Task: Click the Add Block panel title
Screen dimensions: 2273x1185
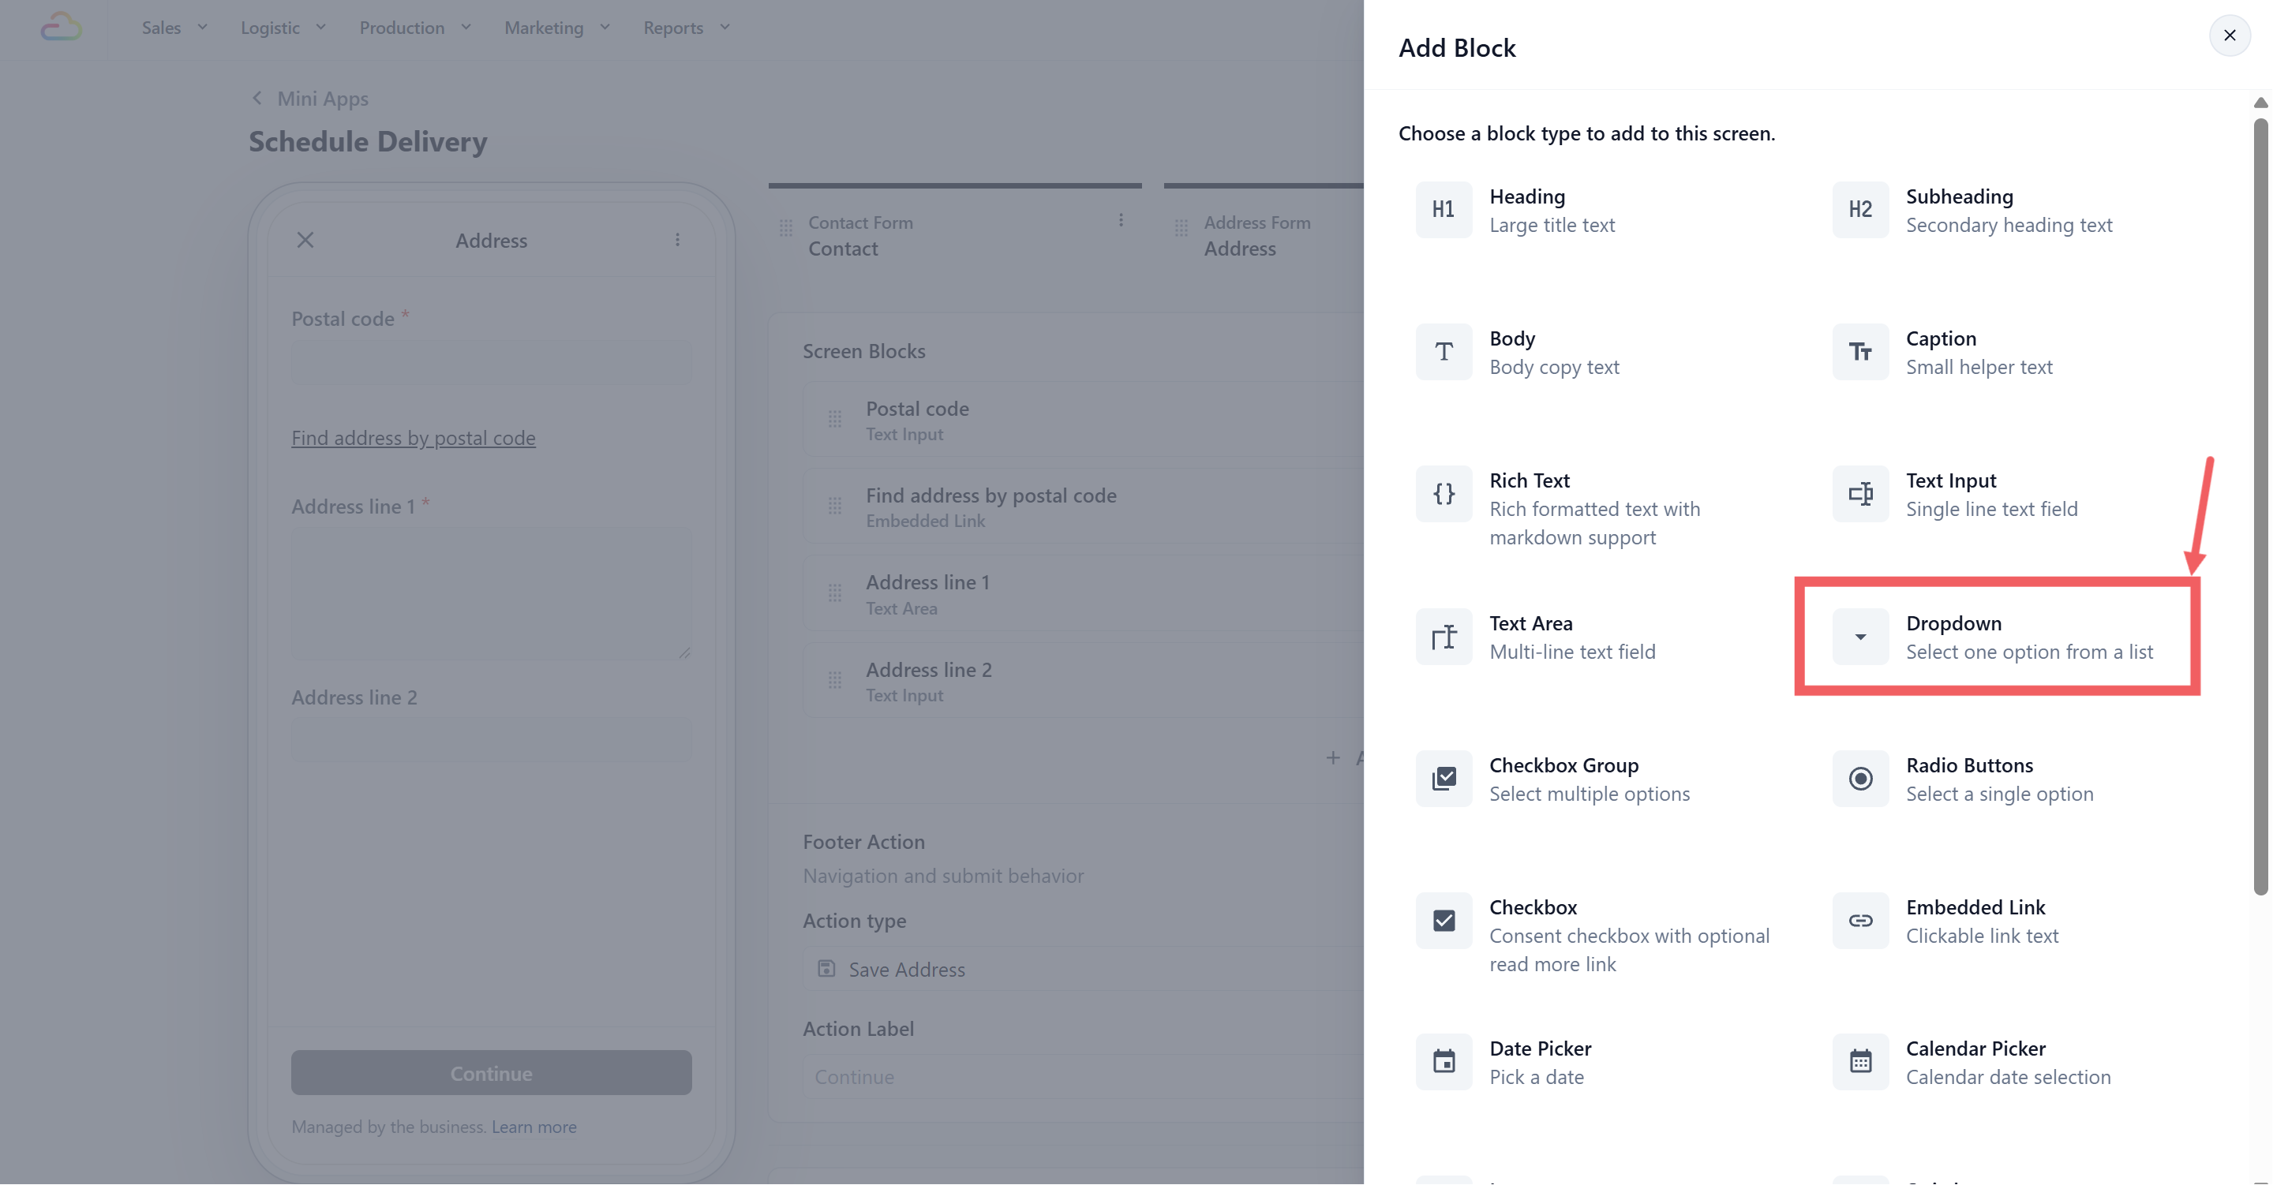Action: [1457, 47]
